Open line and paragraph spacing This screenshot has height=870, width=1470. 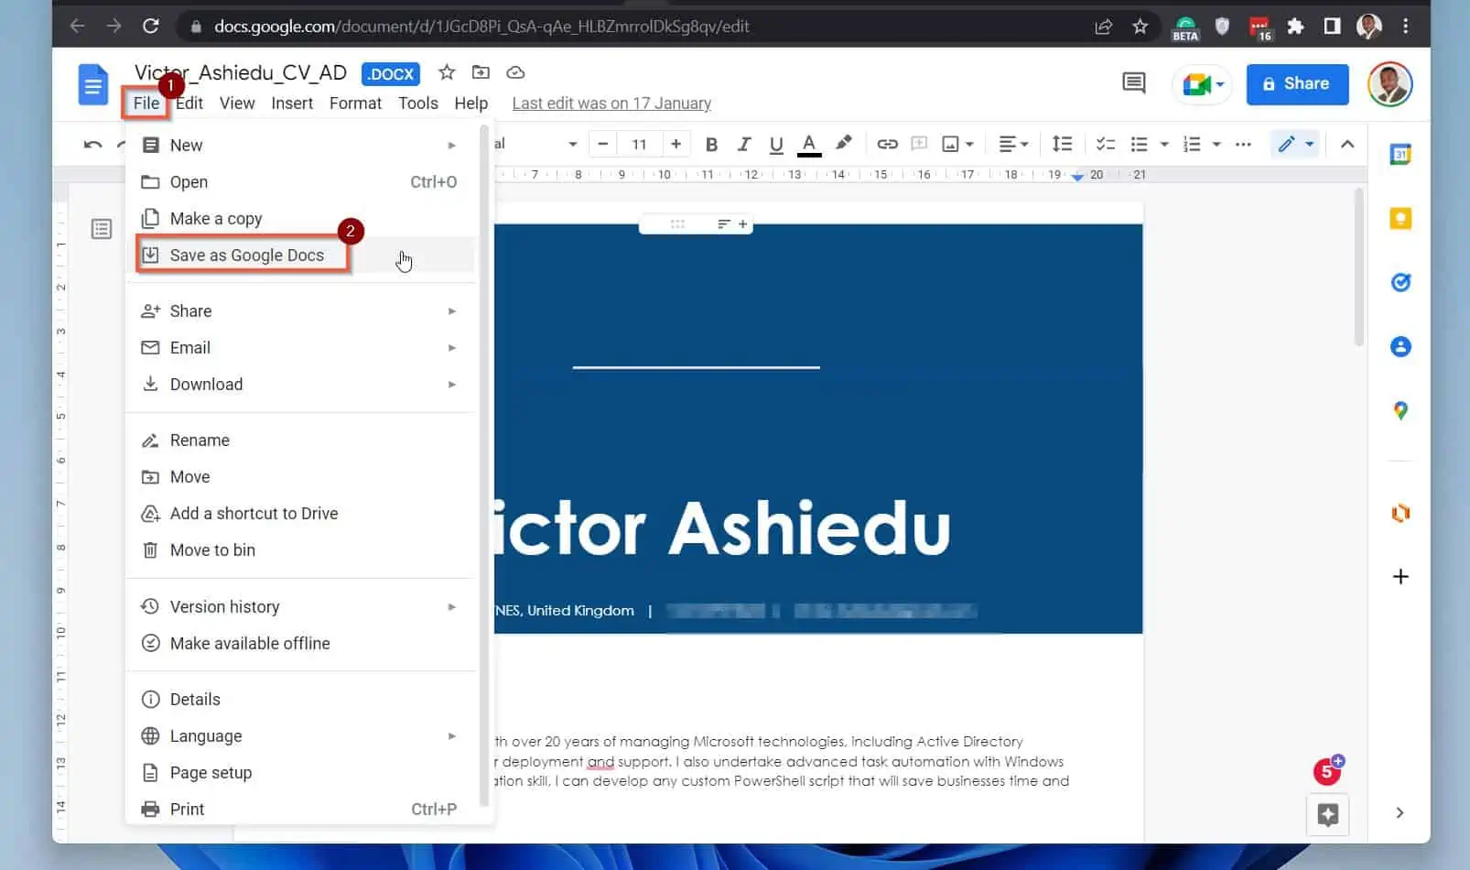pos(1062,144)
